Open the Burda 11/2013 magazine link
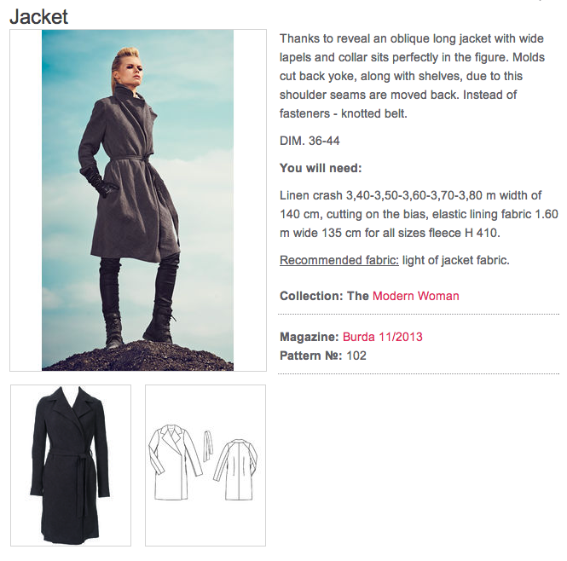Viewport: 567px width, 561px height. pos(382,337)
